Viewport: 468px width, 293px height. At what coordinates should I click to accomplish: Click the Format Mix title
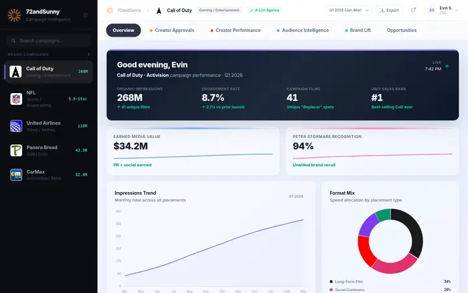[x=342, y=193]
